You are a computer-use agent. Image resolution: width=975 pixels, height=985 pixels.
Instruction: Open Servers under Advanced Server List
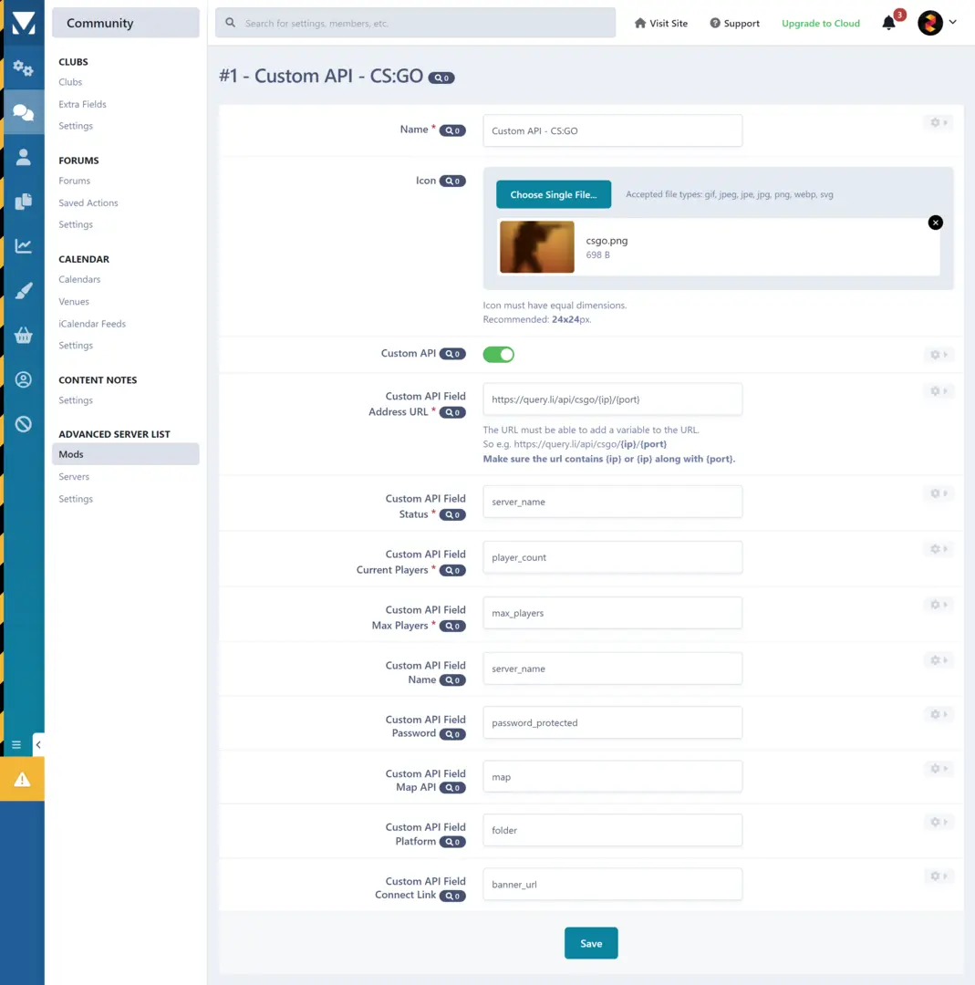(x=74, y=477)
